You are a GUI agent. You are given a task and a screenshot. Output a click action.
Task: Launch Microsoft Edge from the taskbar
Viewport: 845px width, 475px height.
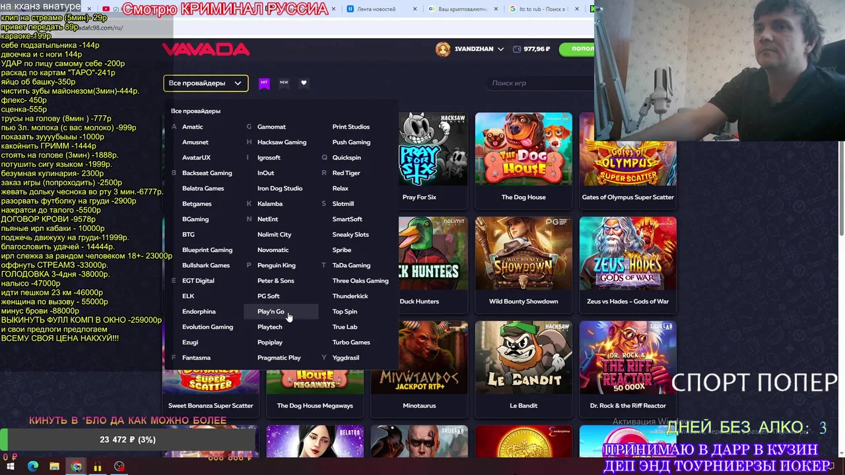tap(33, 466)
